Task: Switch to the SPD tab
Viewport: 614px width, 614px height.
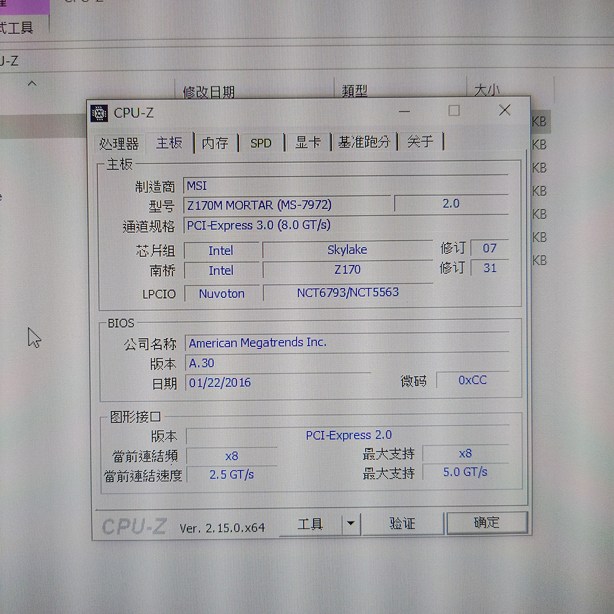Action: 261,143
